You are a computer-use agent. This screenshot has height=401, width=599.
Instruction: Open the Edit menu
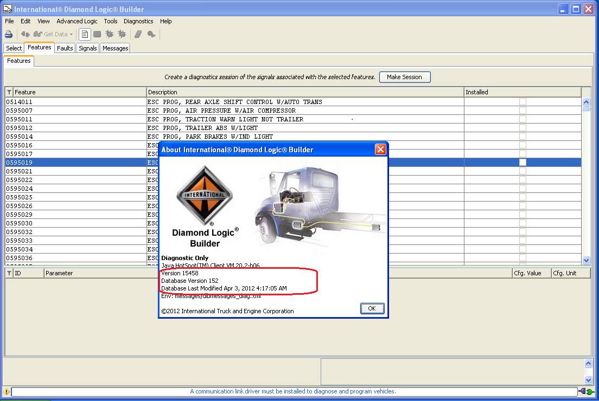(x=26, y=21)
